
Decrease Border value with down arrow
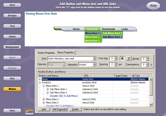coord(148,60)
